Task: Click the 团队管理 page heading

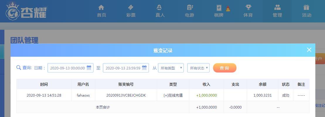Action: click(x=24, y=40)
